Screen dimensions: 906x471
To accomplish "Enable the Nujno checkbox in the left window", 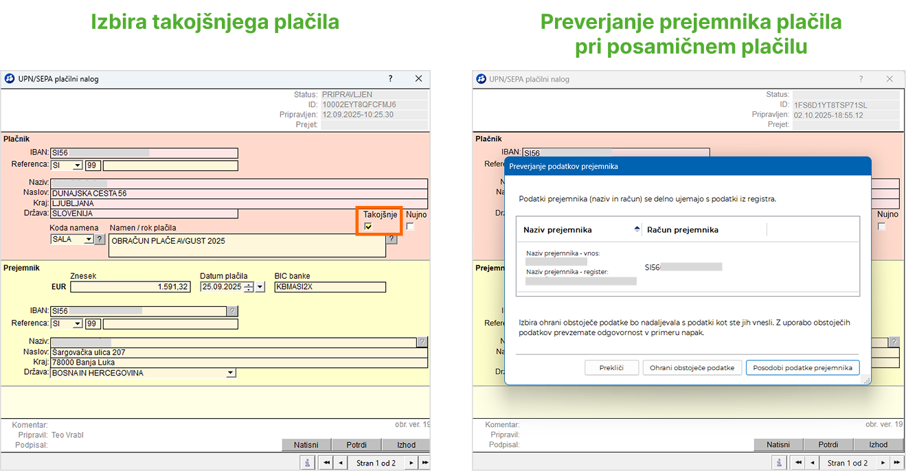I will (410, 227).
